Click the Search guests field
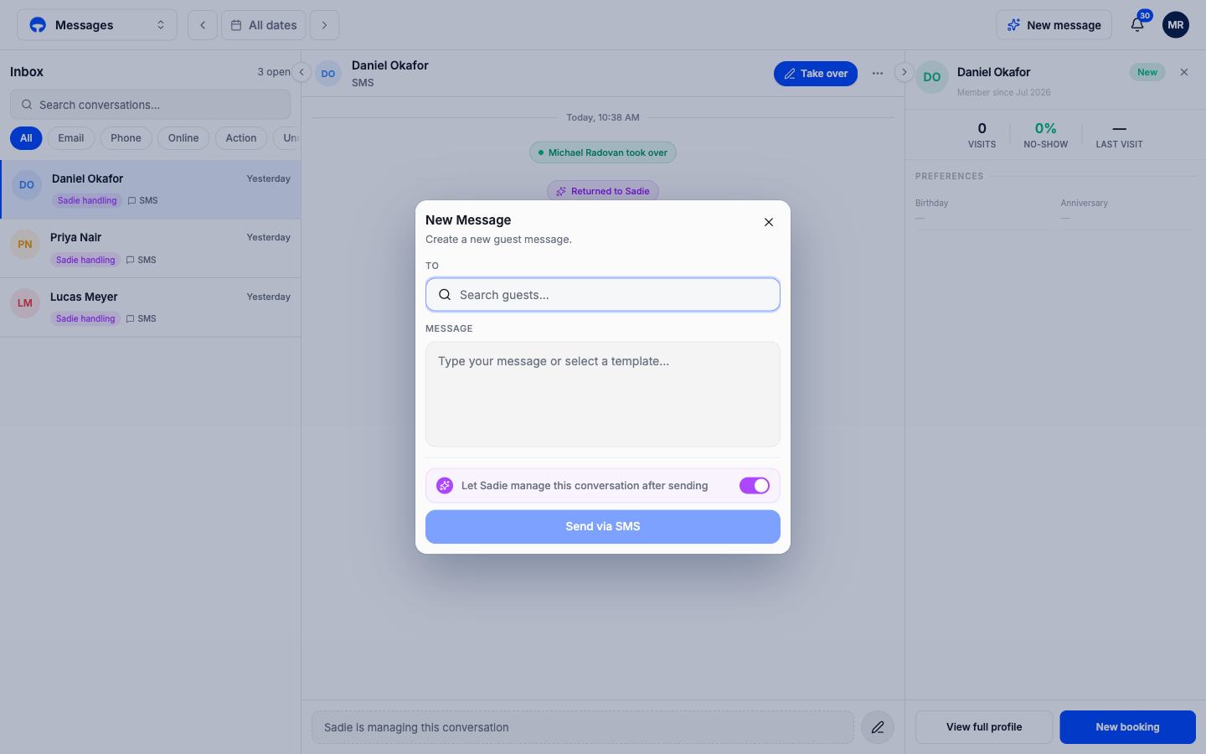 603,295
